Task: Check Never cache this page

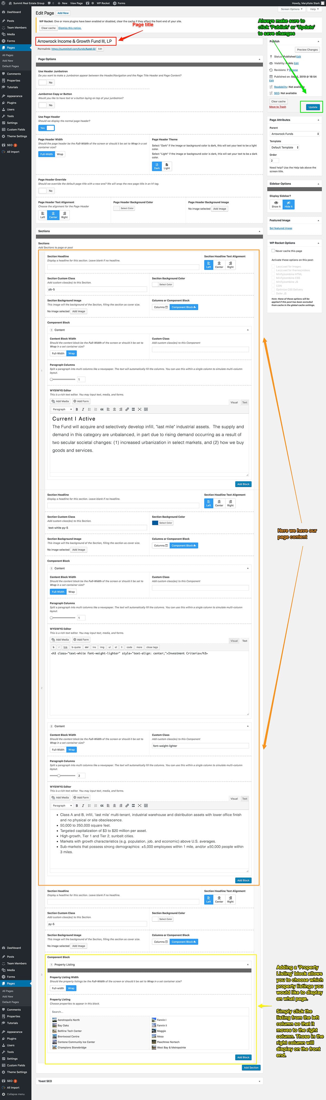Action: (273, 251)
